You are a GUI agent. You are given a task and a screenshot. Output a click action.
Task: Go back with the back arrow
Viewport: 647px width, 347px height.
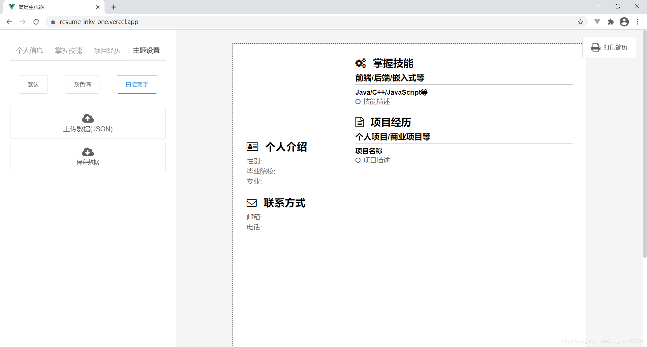point(9,22)
